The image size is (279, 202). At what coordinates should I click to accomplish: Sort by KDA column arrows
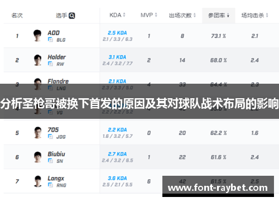(124, 15)
